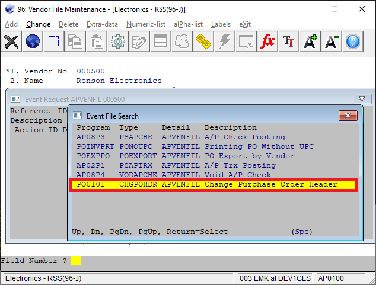
Task: Select the PO0101 Change Purchase Order Header row
Action: point(206,185)
